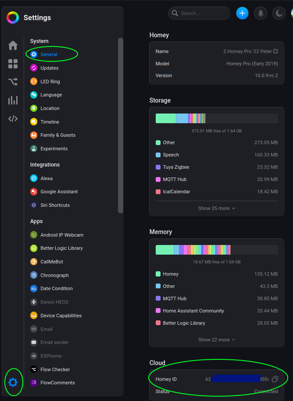Click the Search input field
This screenshot has height=401, width=293.
[199, 13]
